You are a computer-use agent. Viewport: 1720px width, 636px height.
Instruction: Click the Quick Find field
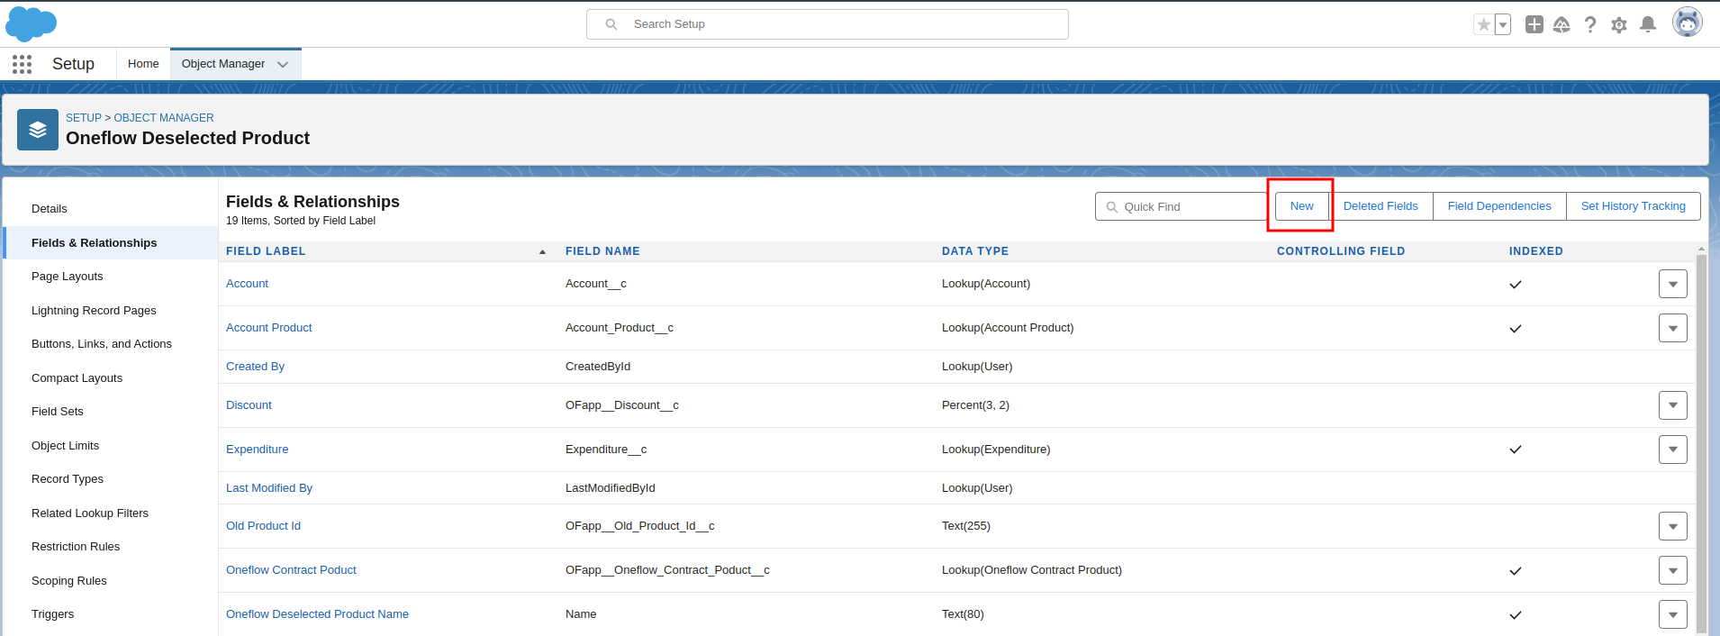point(1181,206)
